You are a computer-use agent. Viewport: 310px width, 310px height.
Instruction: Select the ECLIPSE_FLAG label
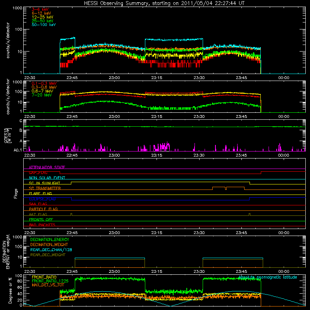(x=42, y=199)
